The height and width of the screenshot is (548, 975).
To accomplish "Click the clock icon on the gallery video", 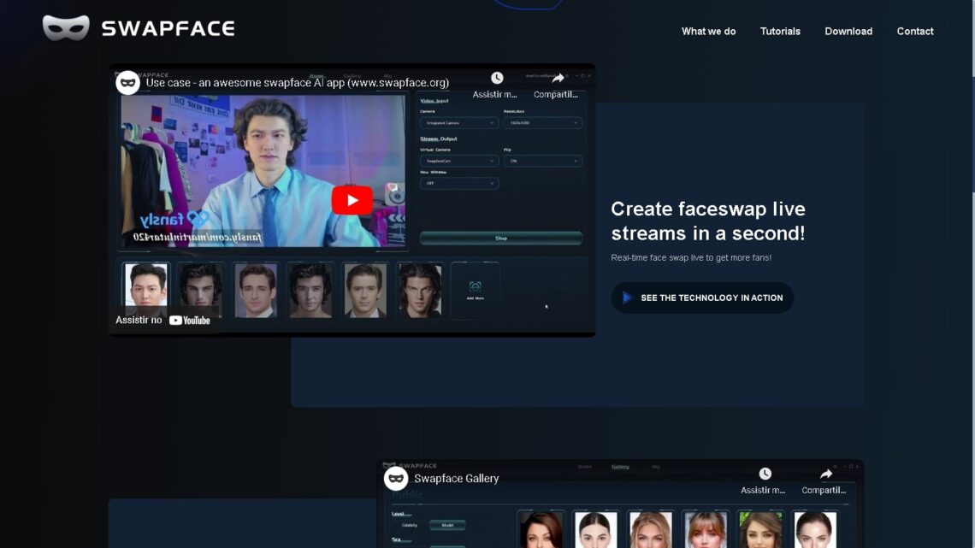I will click(764, 472).
